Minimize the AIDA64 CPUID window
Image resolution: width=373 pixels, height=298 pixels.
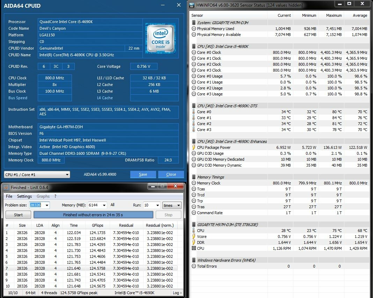point(163,5)
